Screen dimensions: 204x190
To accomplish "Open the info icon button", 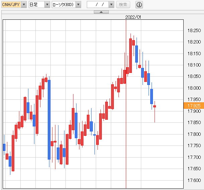I will point(139,5).
